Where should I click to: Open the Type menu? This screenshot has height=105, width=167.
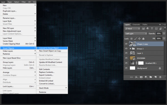pos(10,2)
